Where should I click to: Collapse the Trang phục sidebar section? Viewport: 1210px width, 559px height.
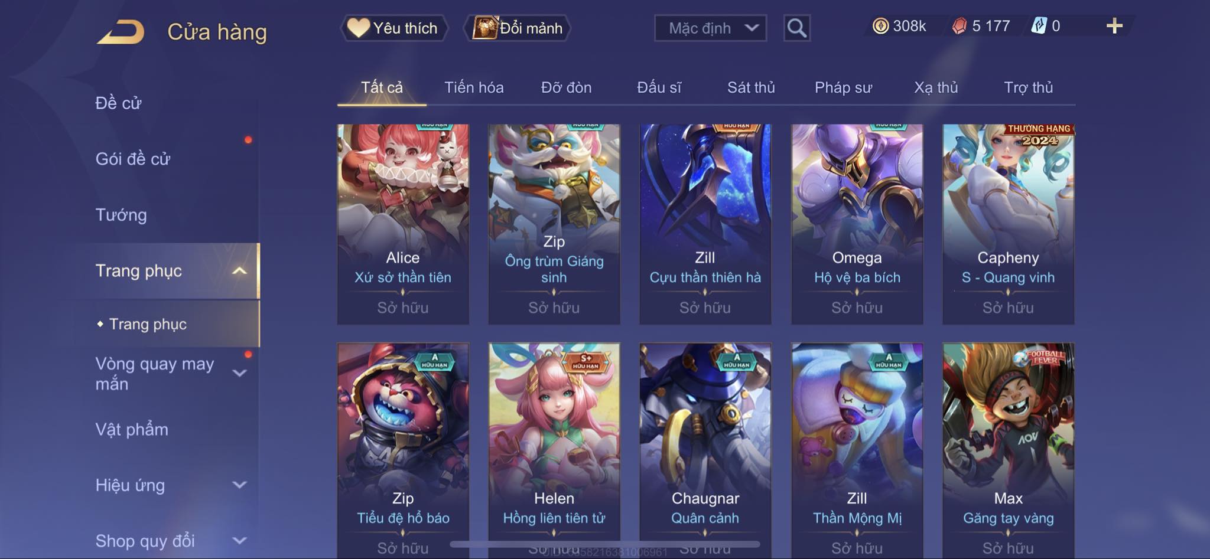click(x=239, y=271)
